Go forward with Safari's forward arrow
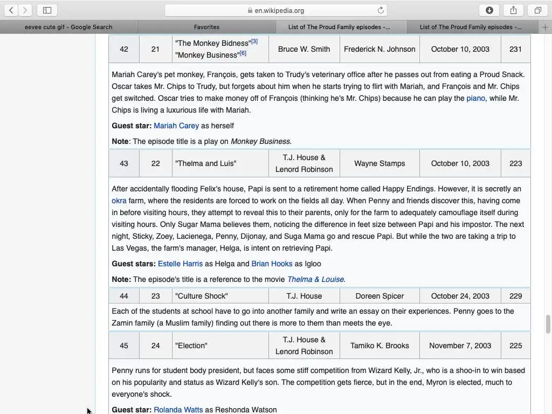The height and width of the screenshot is (414, 552). (25, 10)
